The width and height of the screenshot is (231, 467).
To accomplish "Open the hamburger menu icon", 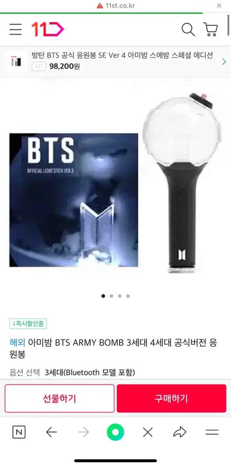I will [16, 30].
